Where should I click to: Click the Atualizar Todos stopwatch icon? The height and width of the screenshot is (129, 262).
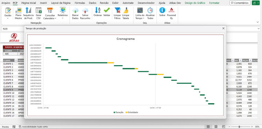coord(150,10)
